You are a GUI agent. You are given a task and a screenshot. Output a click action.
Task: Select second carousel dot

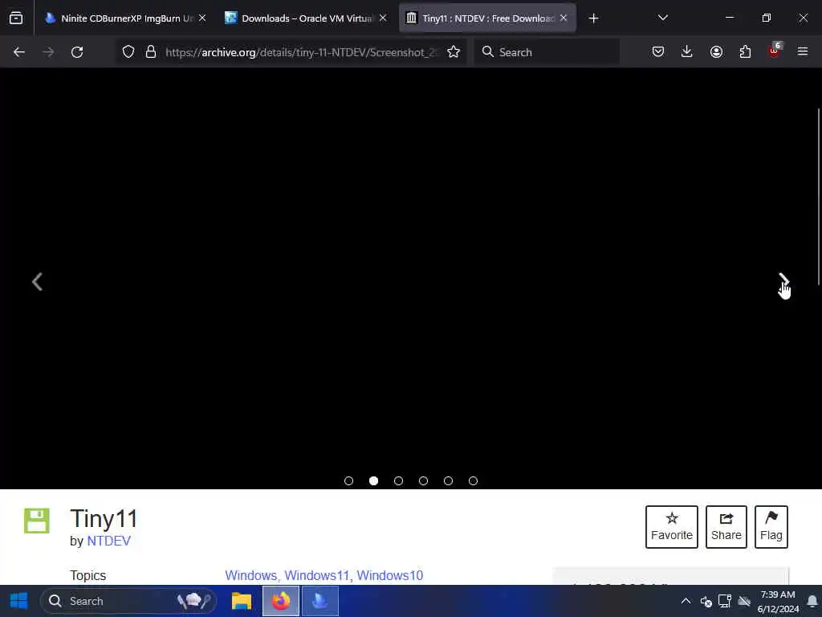tap(374, 480)
